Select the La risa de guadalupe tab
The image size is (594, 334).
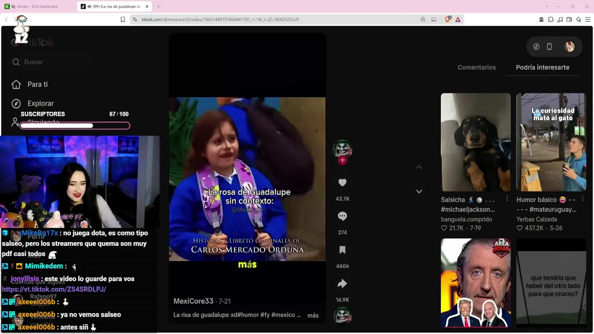(x=115, y=6)
